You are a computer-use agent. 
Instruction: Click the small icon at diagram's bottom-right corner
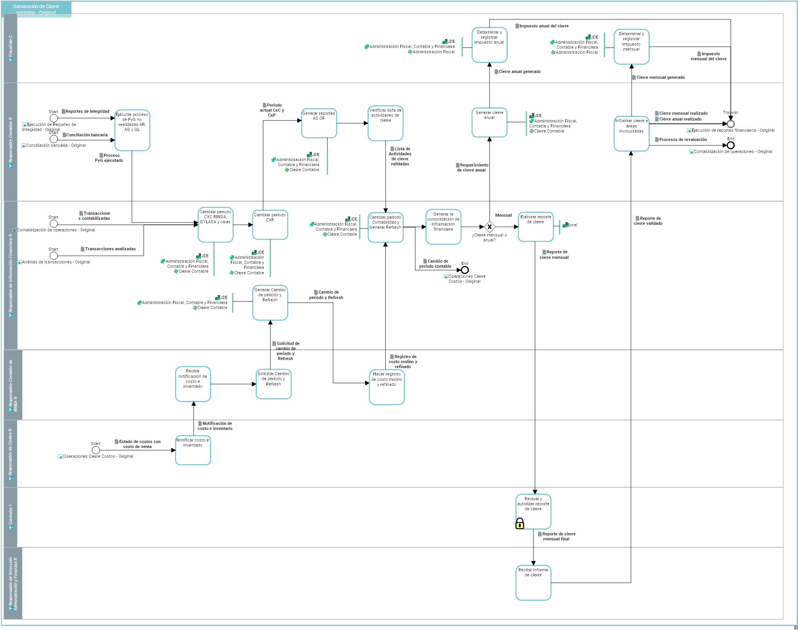click(x=796, y=628)
